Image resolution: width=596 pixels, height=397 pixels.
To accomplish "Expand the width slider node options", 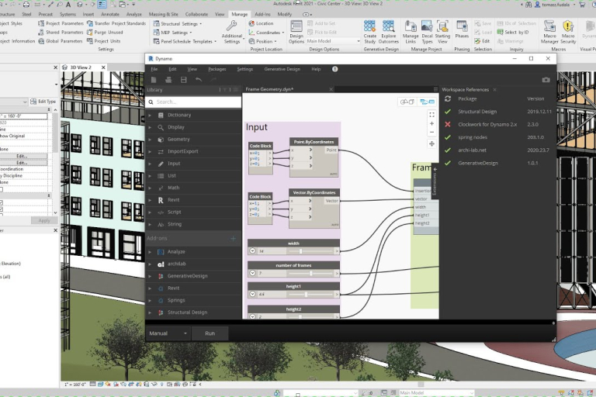I will pos(252,251).
